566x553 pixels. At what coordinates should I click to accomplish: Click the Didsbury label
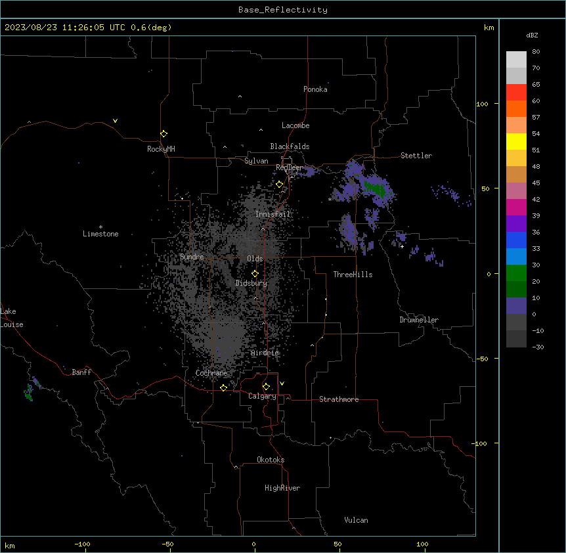251,283
